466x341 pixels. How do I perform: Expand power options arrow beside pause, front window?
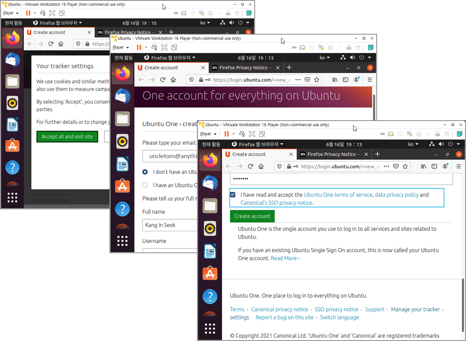234,134
